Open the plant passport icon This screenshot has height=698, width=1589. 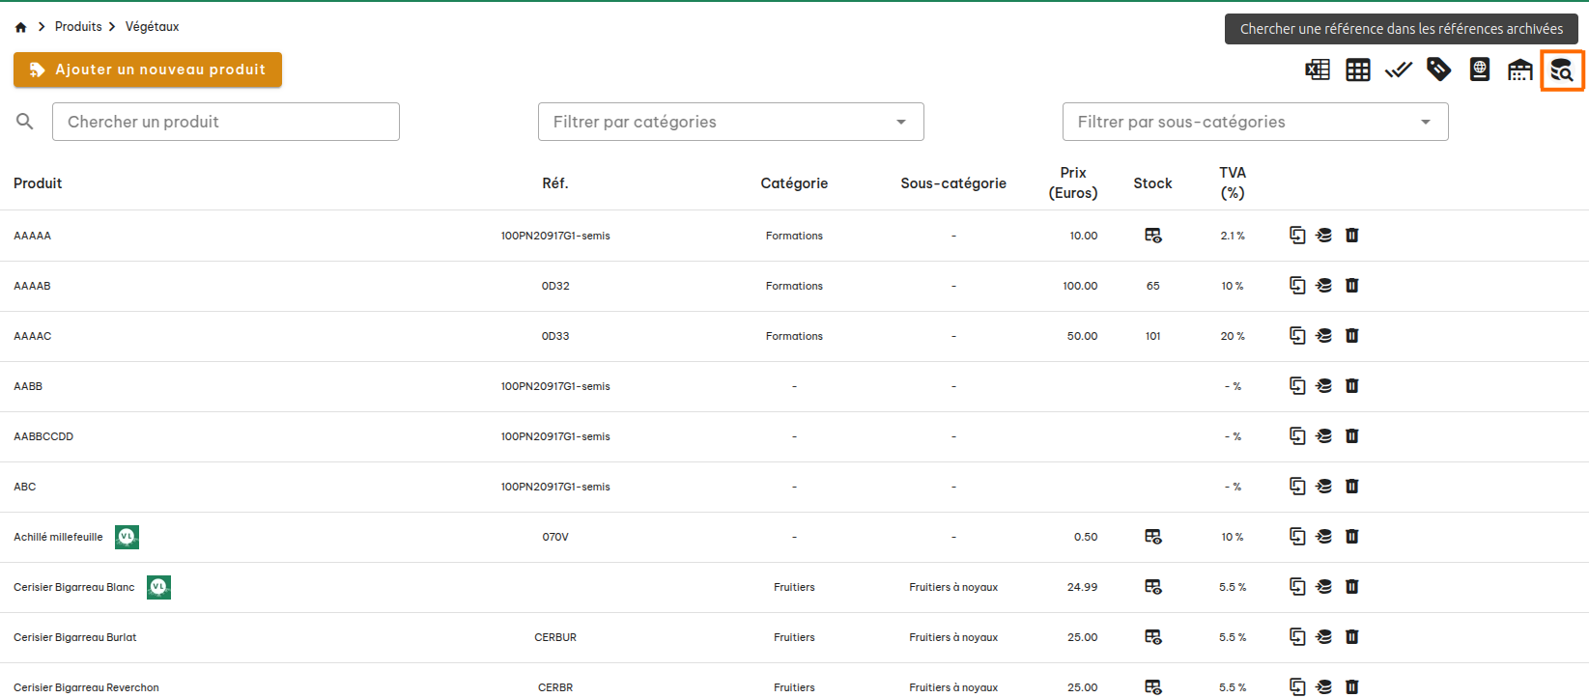tap(1479, 70)
